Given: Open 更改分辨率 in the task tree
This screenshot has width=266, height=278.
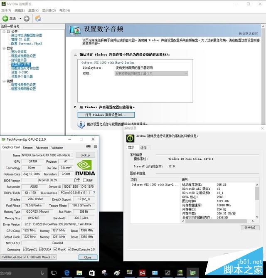Looking at the screenshot, I should [x=19, y=52].
